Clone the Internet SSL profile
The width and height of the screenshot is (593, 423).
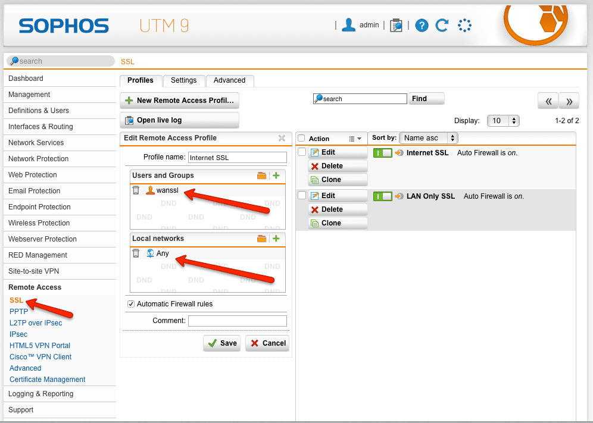click(x=338, y=180)
